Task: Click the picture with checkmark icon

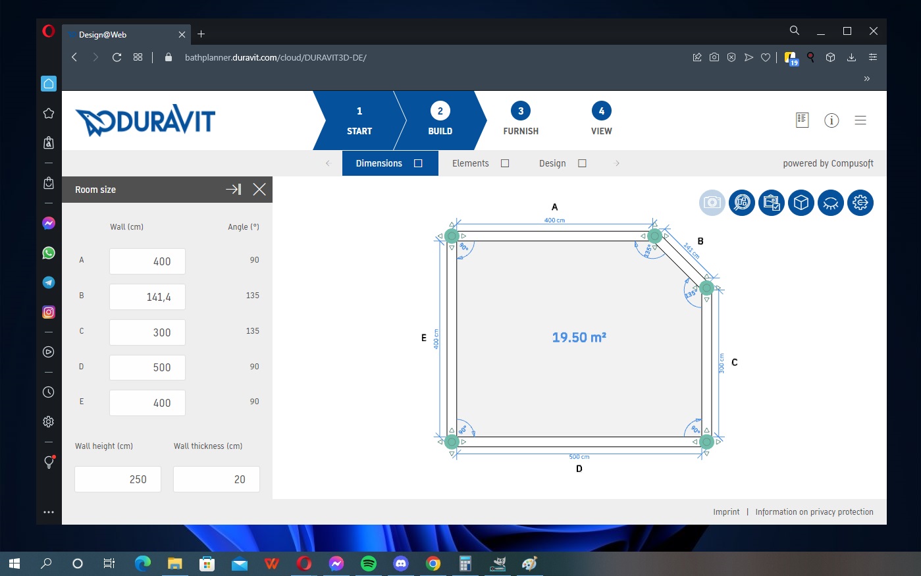Action: click(772, 203)
